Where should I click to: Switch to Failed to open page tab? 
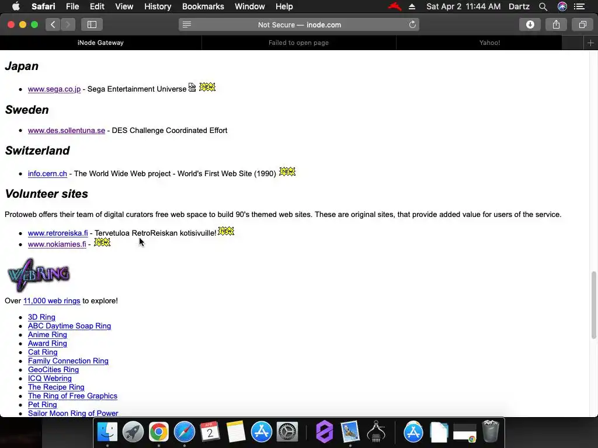click(x=298, y=43)
